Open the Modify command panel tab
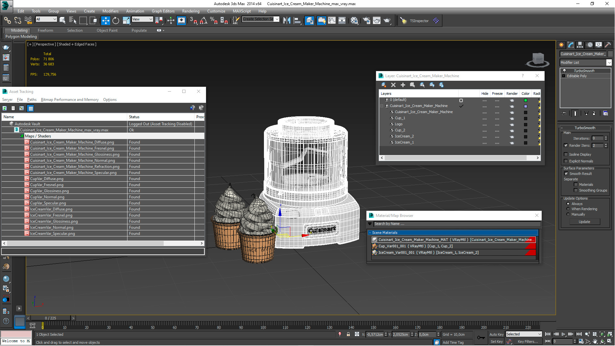The height and width of the screenshot is (346, 615). point(570,45)
